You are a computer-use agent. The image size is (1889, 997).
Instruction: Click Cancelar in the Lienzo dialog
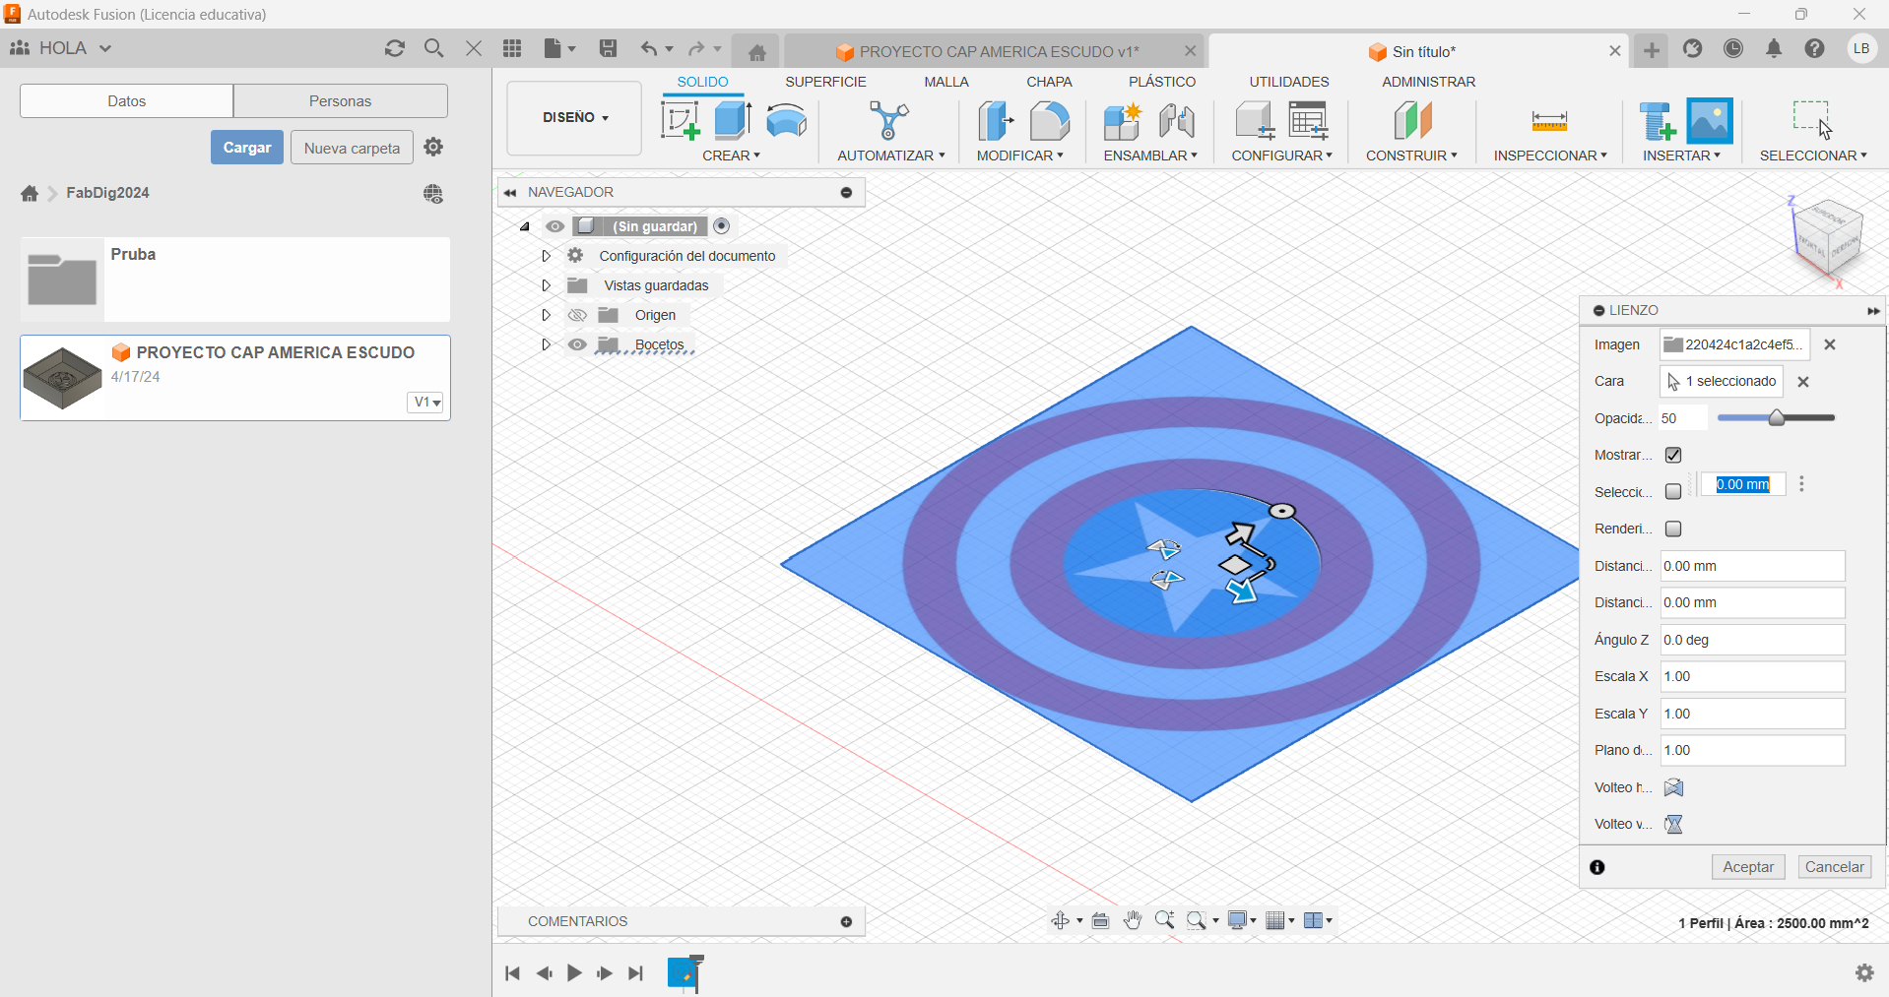coord(1834,867)
